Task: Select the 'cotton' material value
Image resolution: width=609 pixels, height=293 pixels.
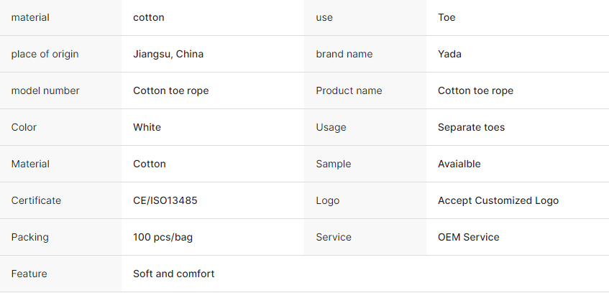Action: (x=148, y=17)
